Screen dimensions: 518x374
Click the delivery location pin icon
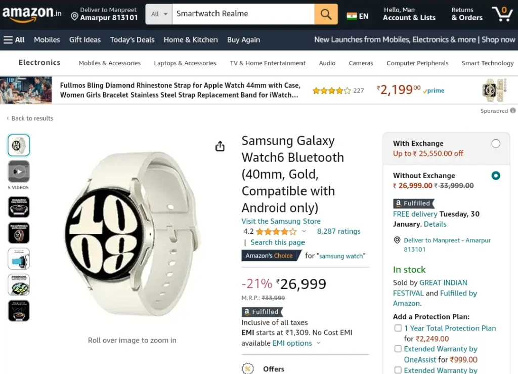(x=75, y=16)
